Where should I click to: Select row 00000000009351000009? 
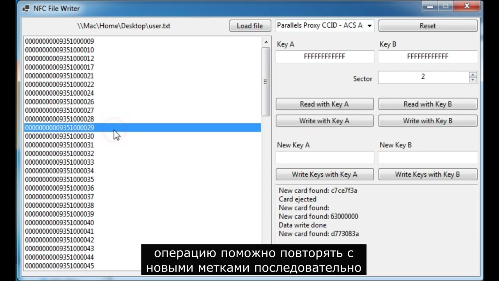pos(142,41)
